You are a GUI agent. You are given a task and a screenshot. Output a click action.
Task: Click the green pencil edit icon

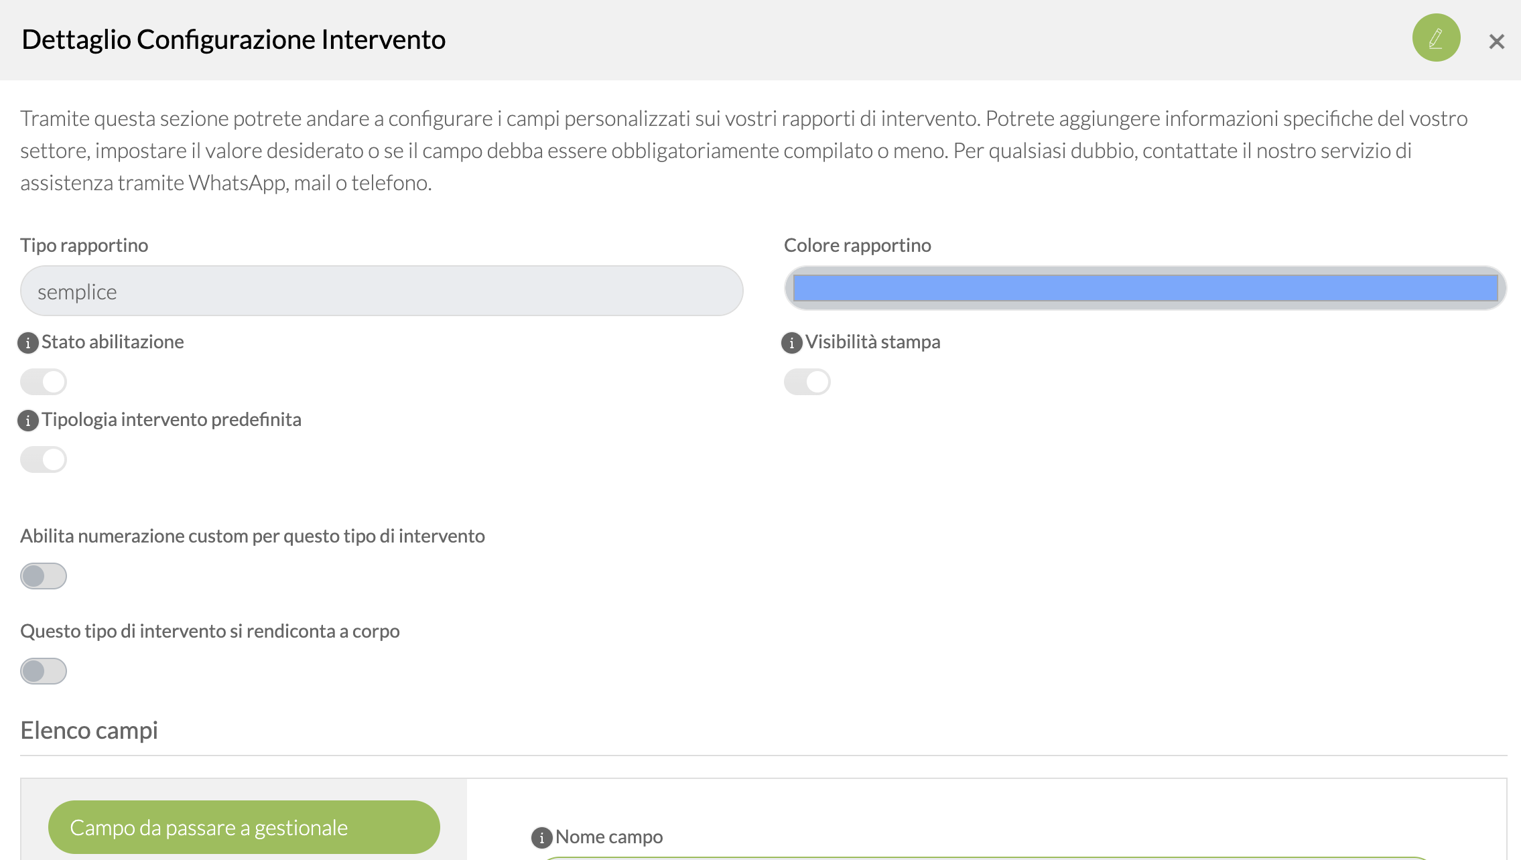click(1436, 38)
